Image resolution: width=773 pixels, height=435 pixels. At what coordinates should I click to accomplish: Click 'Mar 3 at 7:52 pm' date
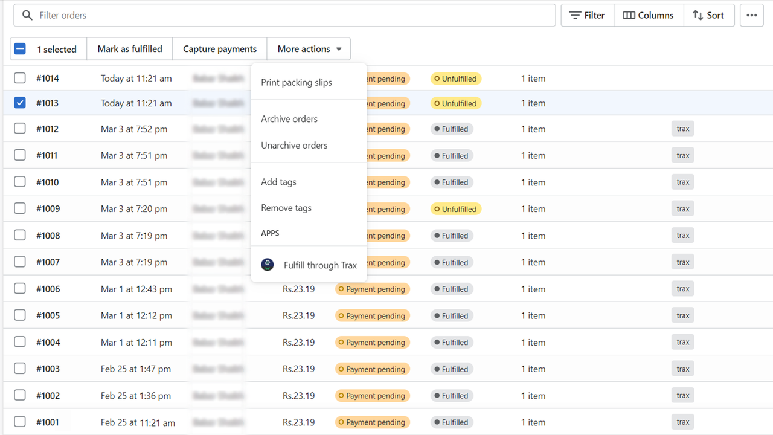(x=134, y=129)
